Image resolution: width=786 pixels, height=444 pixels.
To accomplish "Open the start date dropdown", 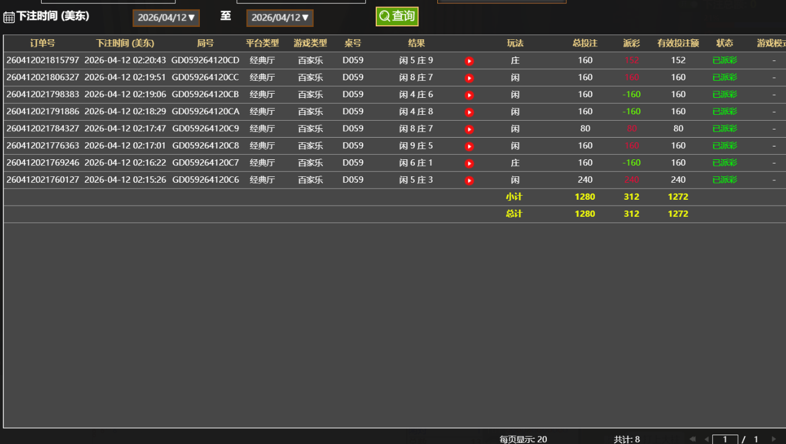I will [x=166, y=18].
